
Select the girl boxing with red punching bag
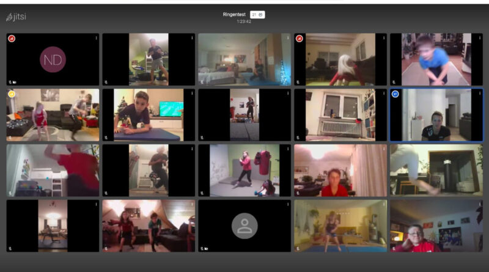[x=244, y=171]
